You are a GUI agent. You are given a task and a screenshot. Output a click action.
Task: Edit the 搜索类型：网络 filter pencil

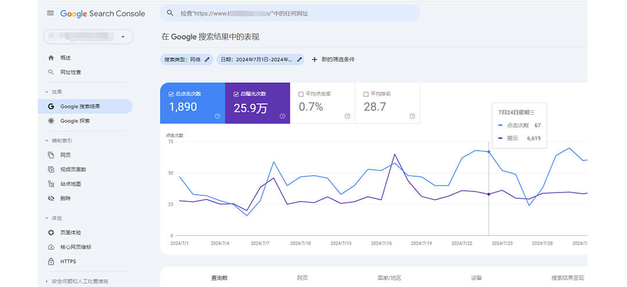(x=207, y=60)
